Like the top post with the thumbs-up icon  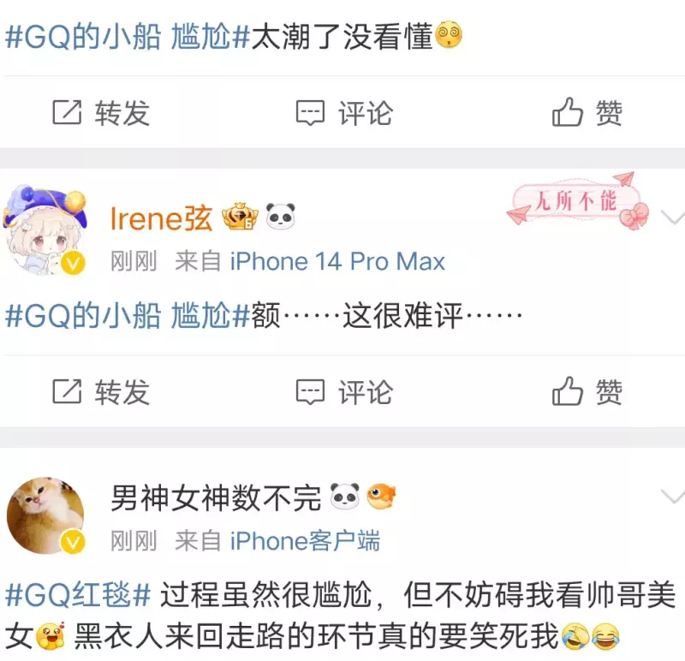(x=567, y=112)
